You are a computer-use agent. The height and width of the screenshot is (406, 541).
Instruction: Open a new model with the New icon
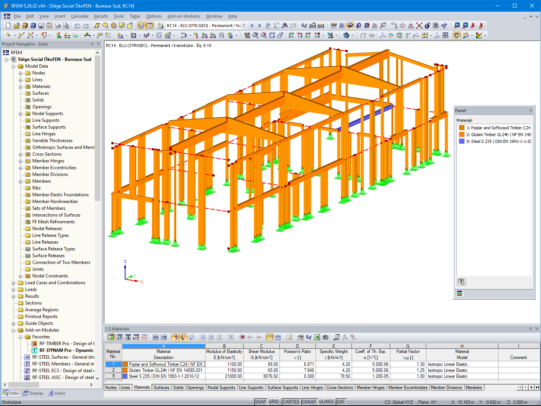(8, 25)
